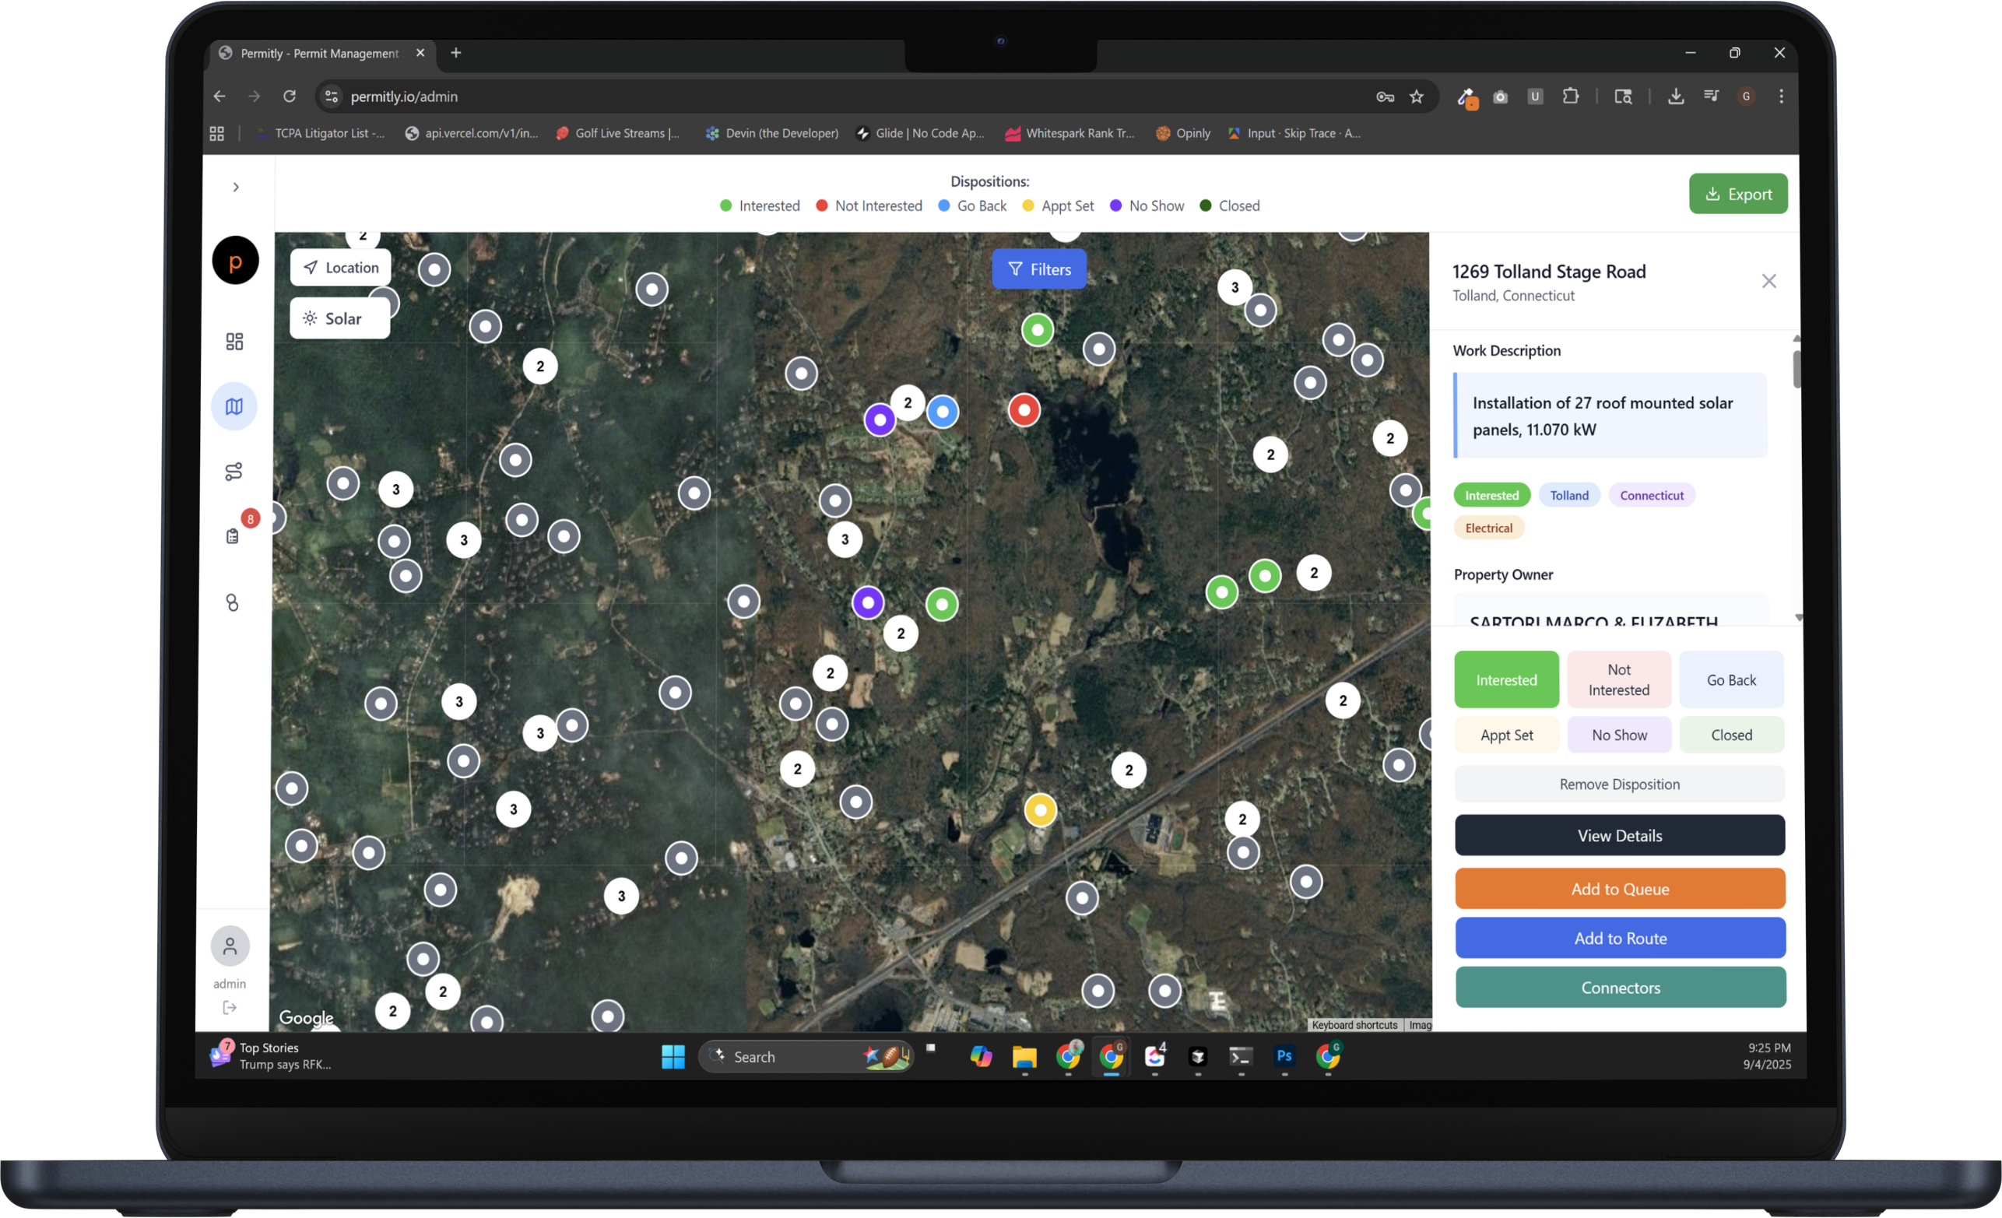Click the green Interested tag
This screenshot has width=2002, height=1218.
1491,495
